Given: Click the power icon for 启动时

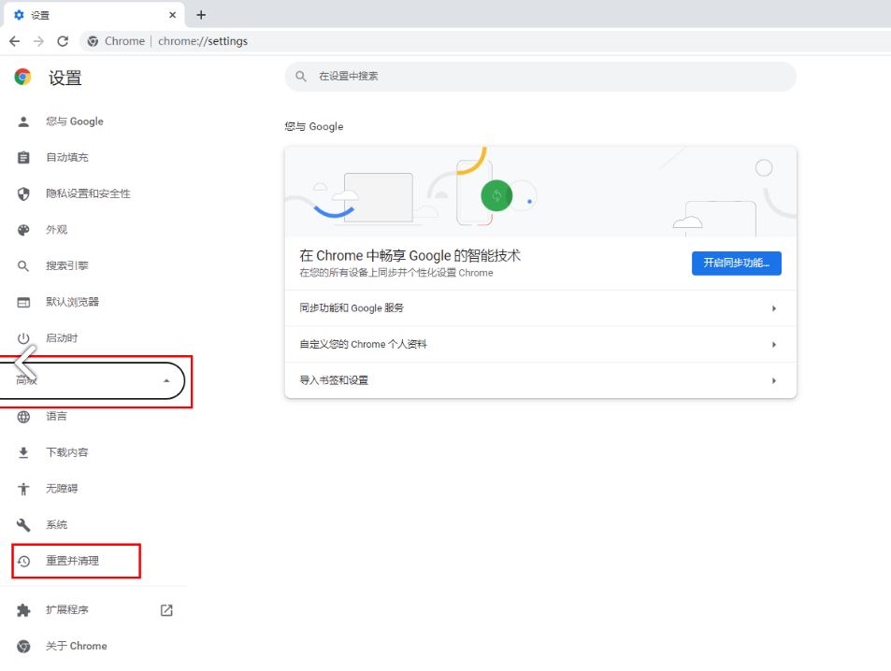Looking at the screenshot, I should 23,338.
